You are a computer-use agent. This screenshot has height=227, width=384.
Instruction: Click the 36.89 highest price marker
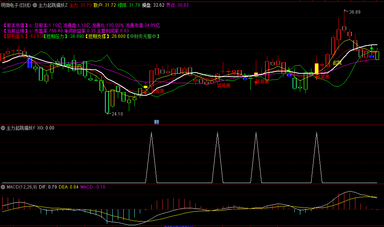[x=355, y=12]
